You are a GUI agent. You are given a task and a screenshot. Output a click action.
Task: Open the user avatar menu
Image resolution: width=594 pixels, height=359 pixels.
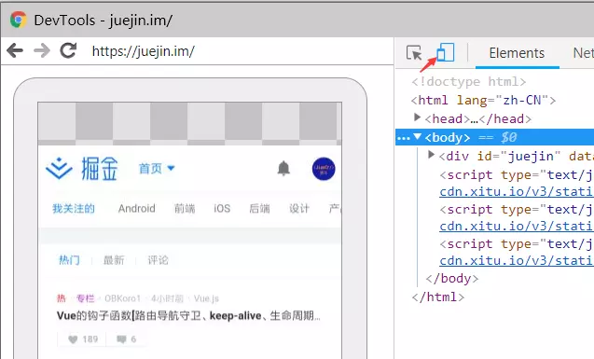tap(324, 169)
